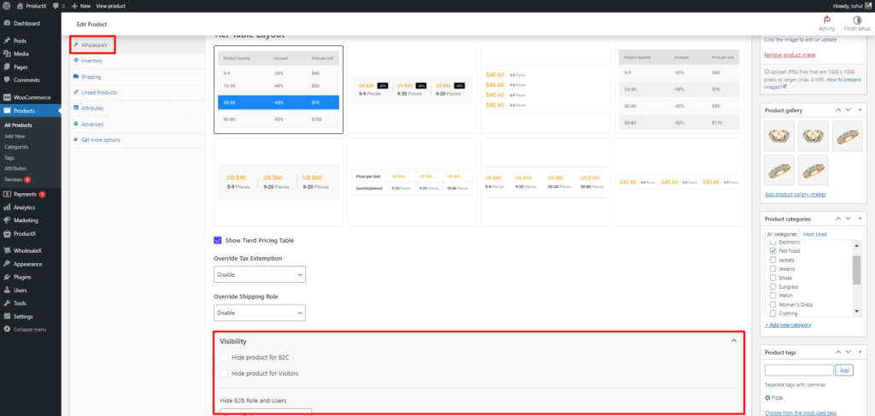
Task: Click the Add button for product tags
Action: pos(844,371)
